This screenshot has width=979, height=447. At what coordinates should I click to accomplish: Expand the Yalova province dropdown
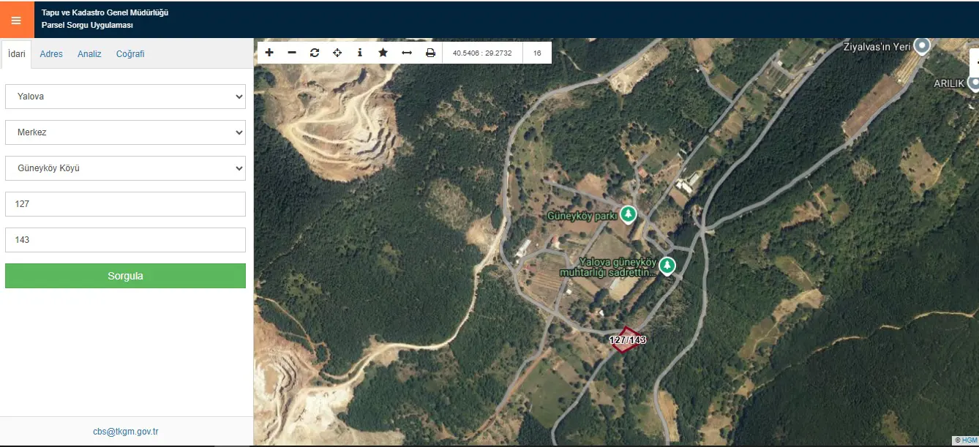(x=125, y=97)
